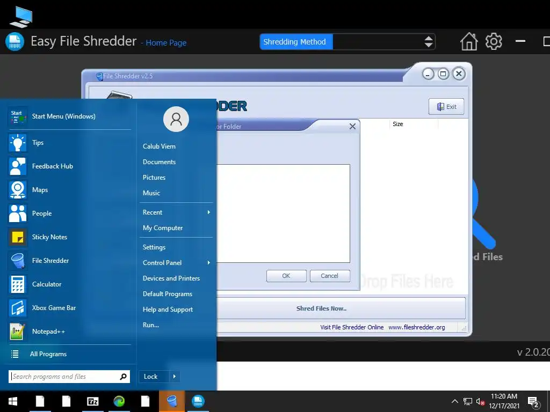This screenshot has width=550, height=412.
Task: Click the Tips lightbulb icon
Action: coord(18,143)
